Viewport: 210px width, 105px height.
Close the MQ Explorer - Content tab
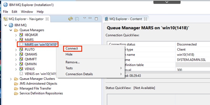(x=146, y=19)
